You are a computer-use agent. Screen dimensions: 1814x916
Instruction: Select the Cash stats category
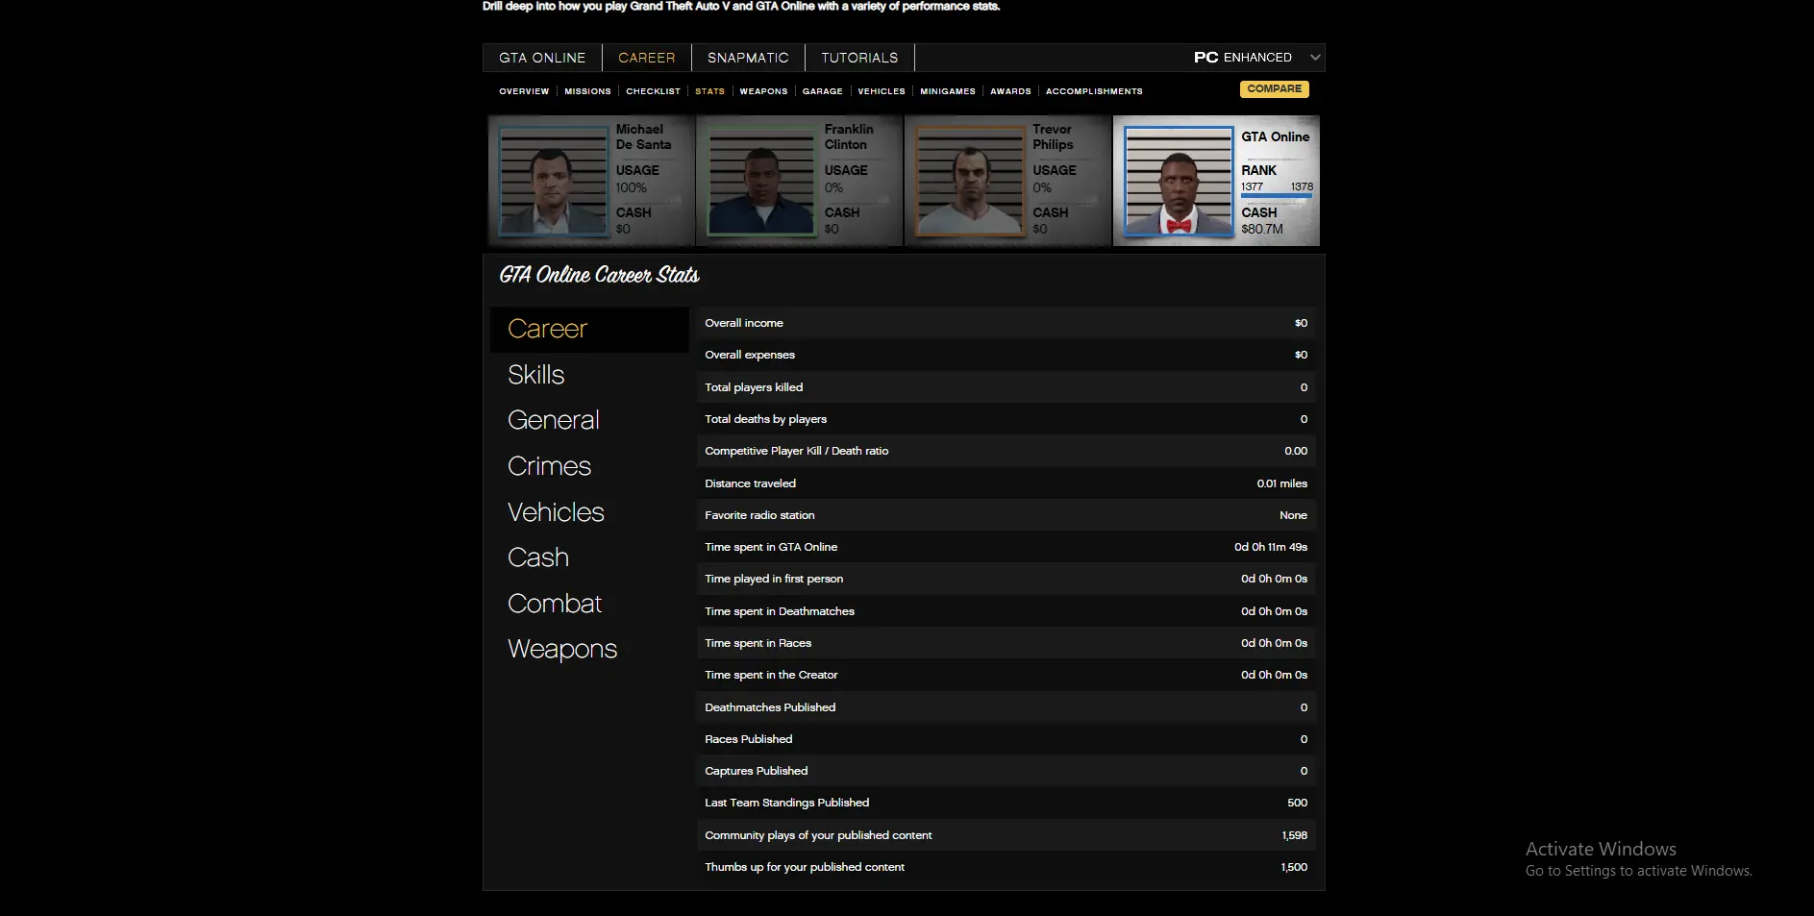[589, 557]
